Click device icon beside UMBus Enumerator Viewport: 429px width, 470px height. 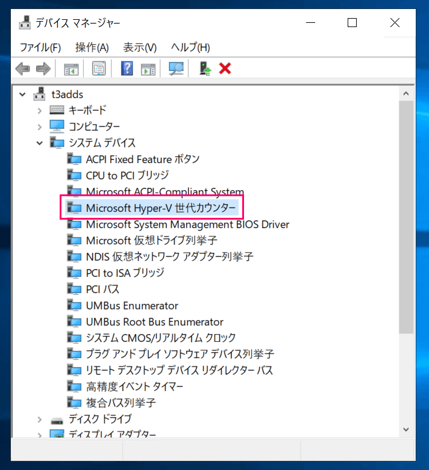tap(74, 305)
